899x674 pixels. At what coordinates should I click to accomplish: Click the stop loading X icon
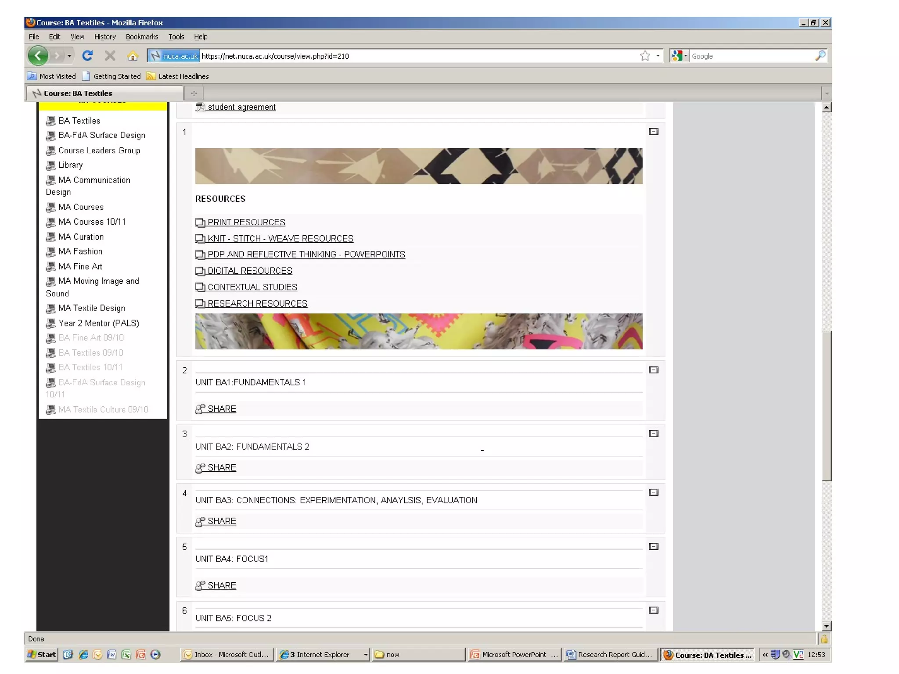coord(110,56)
